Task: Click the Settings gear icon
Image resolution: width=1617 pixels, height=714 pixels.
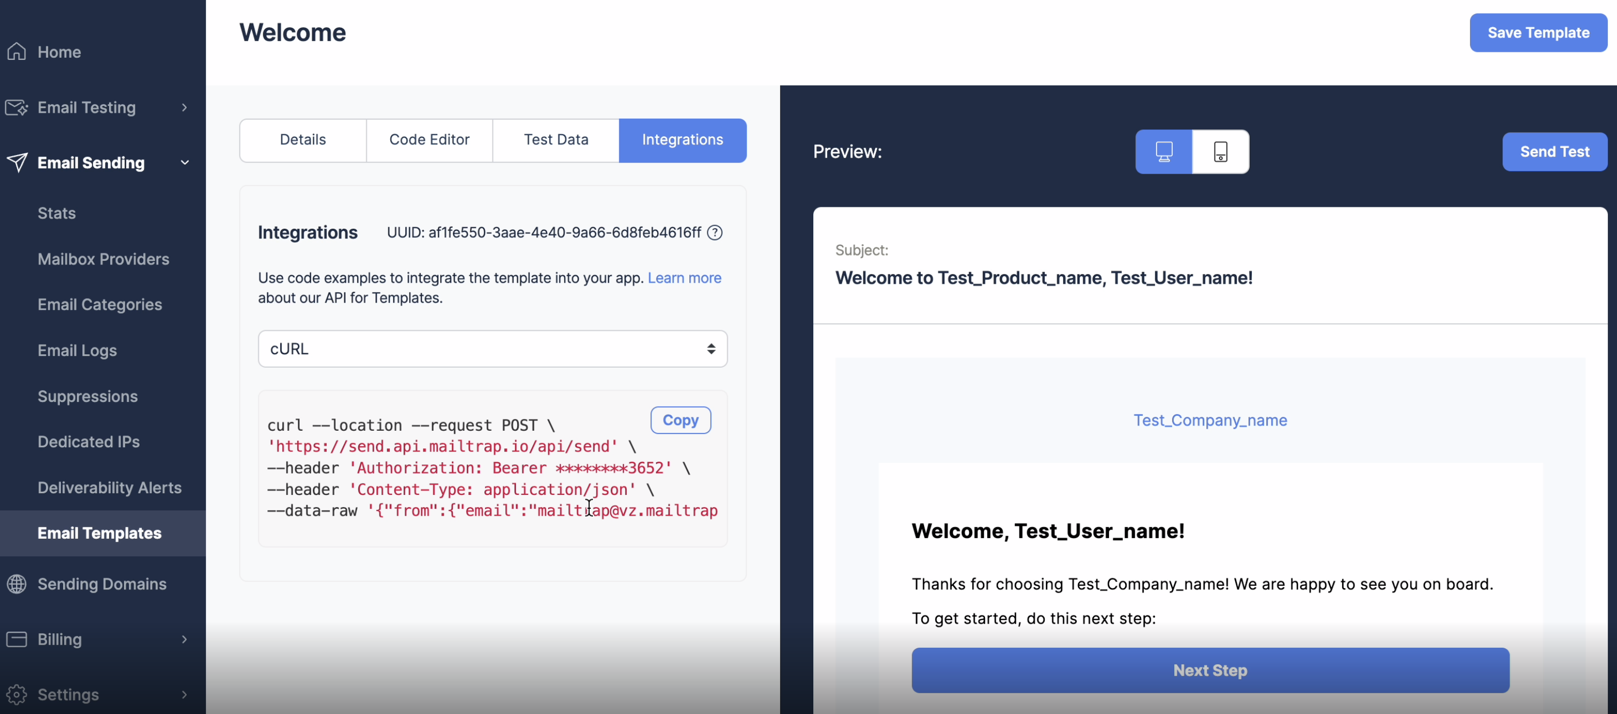Action: pos(17,694)
